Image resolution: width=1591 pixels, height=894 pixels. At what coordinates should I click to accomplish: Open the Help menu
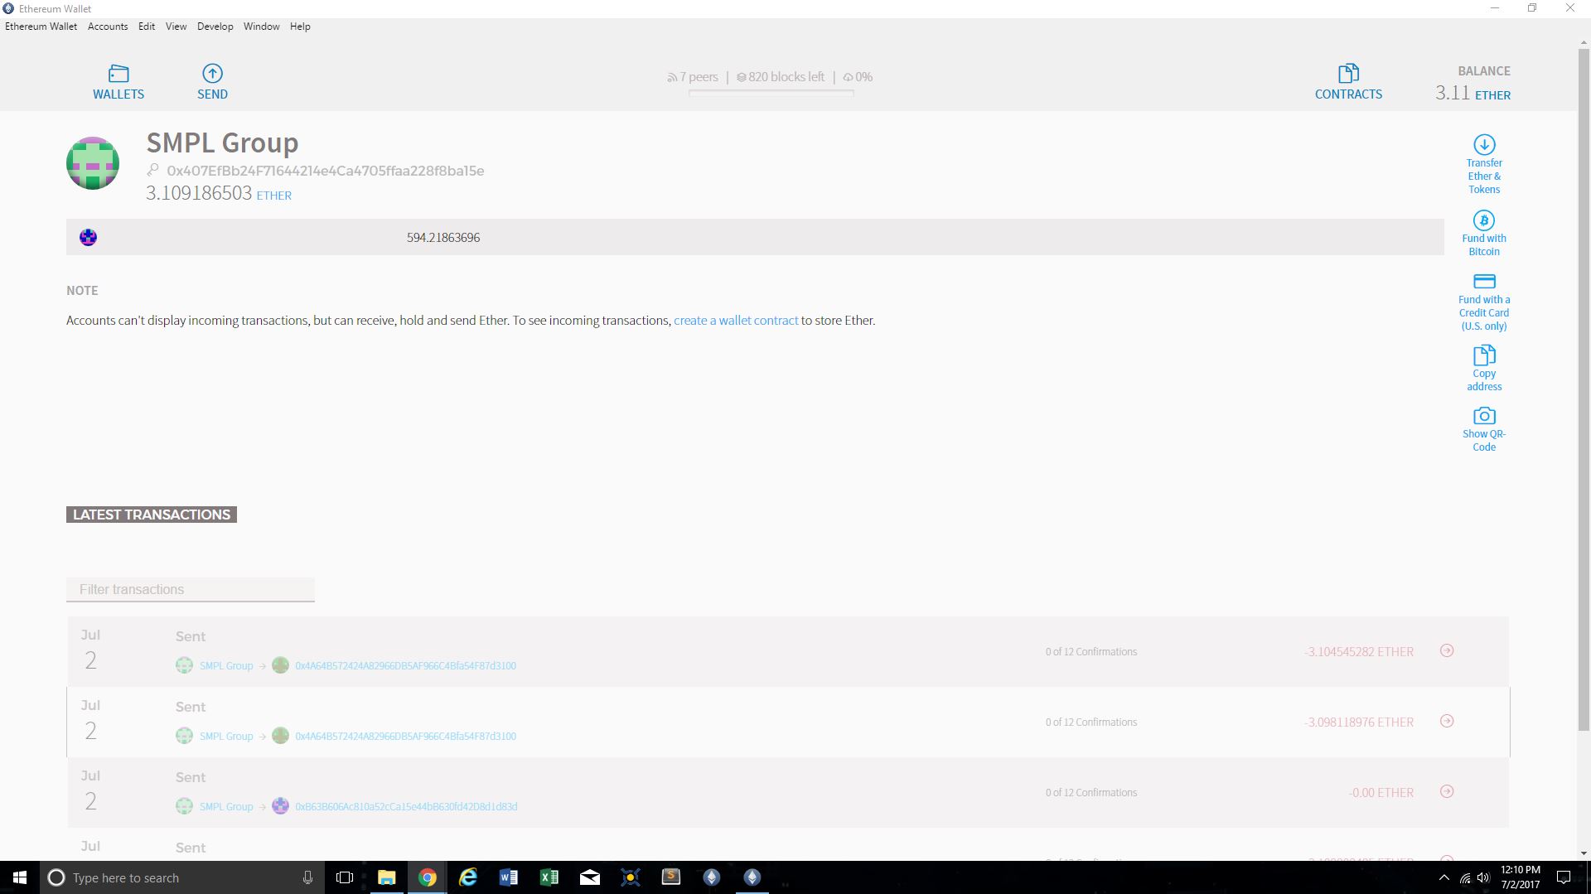300,27
